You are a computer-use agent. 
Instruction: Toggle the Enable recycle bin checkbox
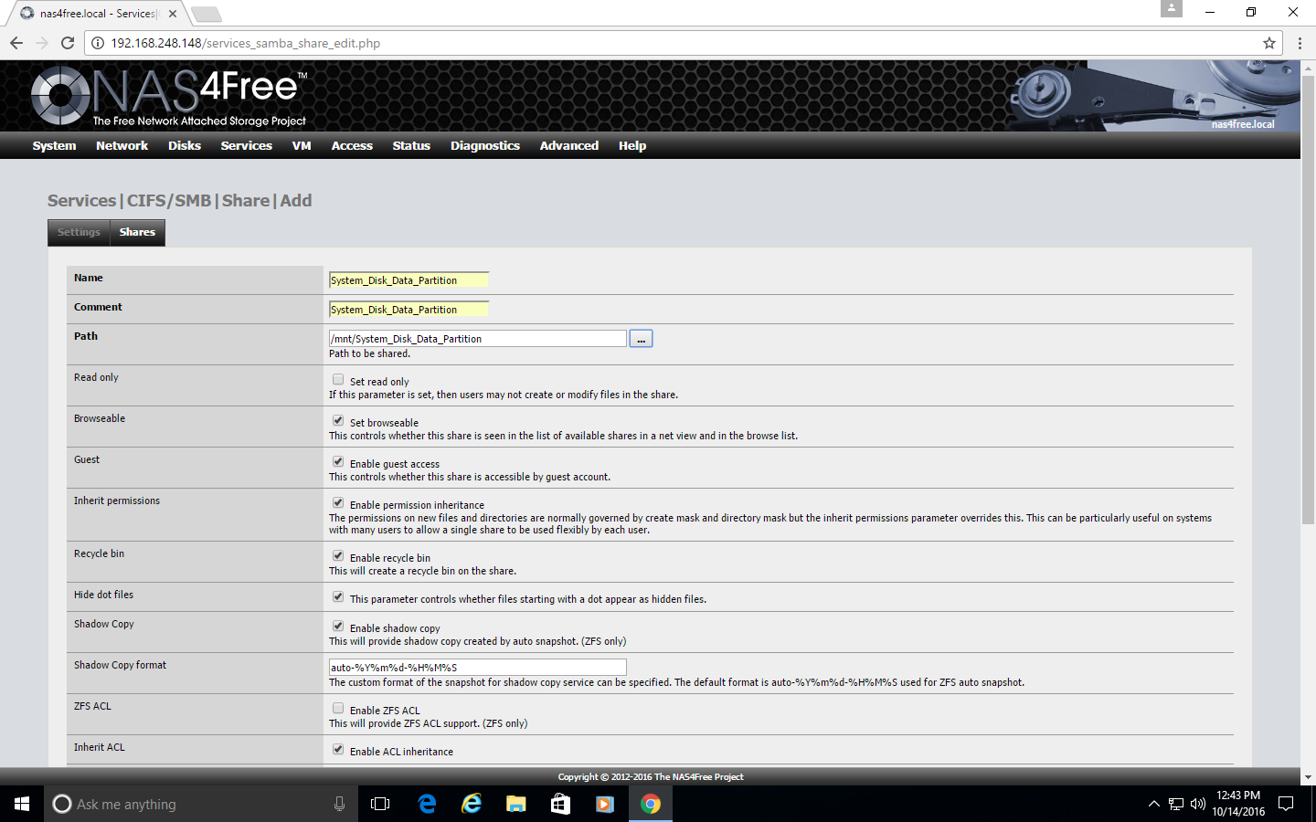[x=338, y=556]
